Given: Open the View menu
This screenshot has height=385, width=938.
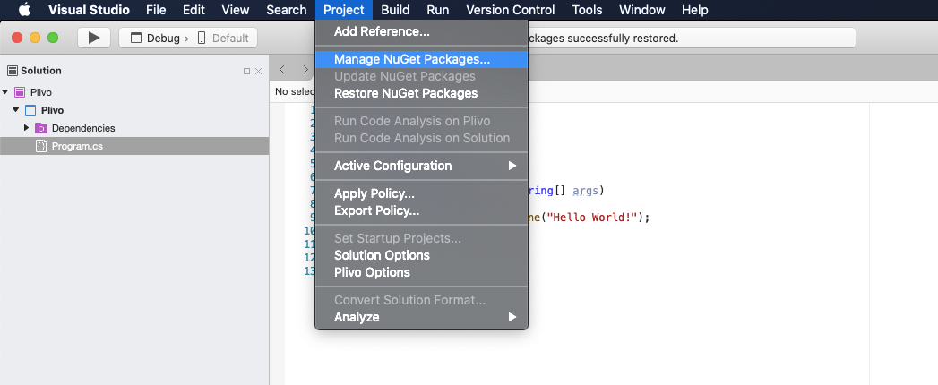Looking at the screenshot, I should 236,10.
